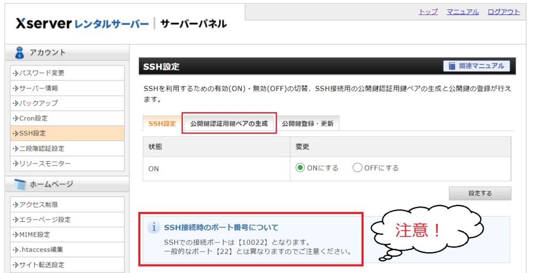Viewport: 546px width, 273px height.
Task: Open the 公開鍵認証用鍵ペアの生成 tab
Action: 229,123
